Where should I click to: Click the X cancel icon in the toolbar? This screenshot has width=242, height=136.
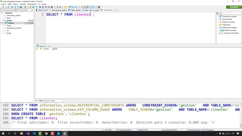pyautogui.click(x=57, y=7)
